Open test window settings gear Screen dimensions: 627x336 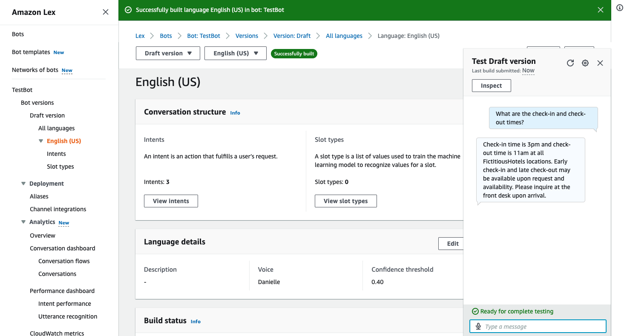[585, 63]
